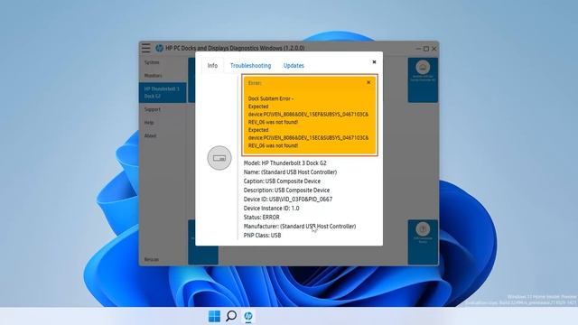Open Help in the sidebar
578x325 pixels.
tap(149, 123)
